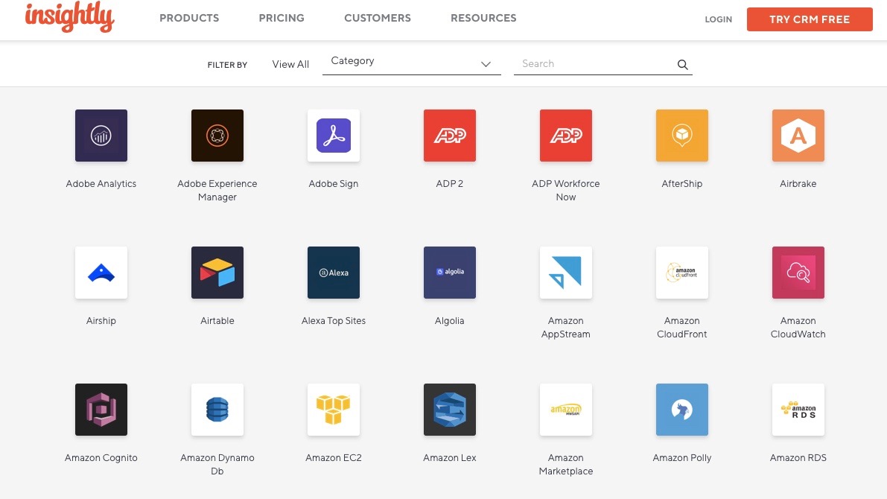Click the "Amazon EC2" label
The height and width of the screenshot is (499, 887).
(x=334, y=458)
